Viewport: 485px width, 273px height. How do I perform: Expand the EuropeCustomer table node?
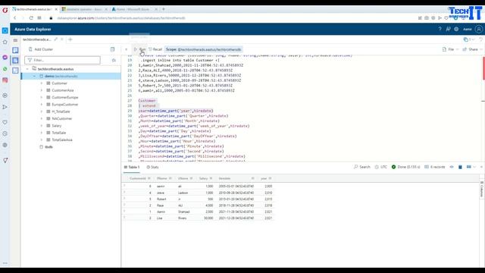point(42,105)
